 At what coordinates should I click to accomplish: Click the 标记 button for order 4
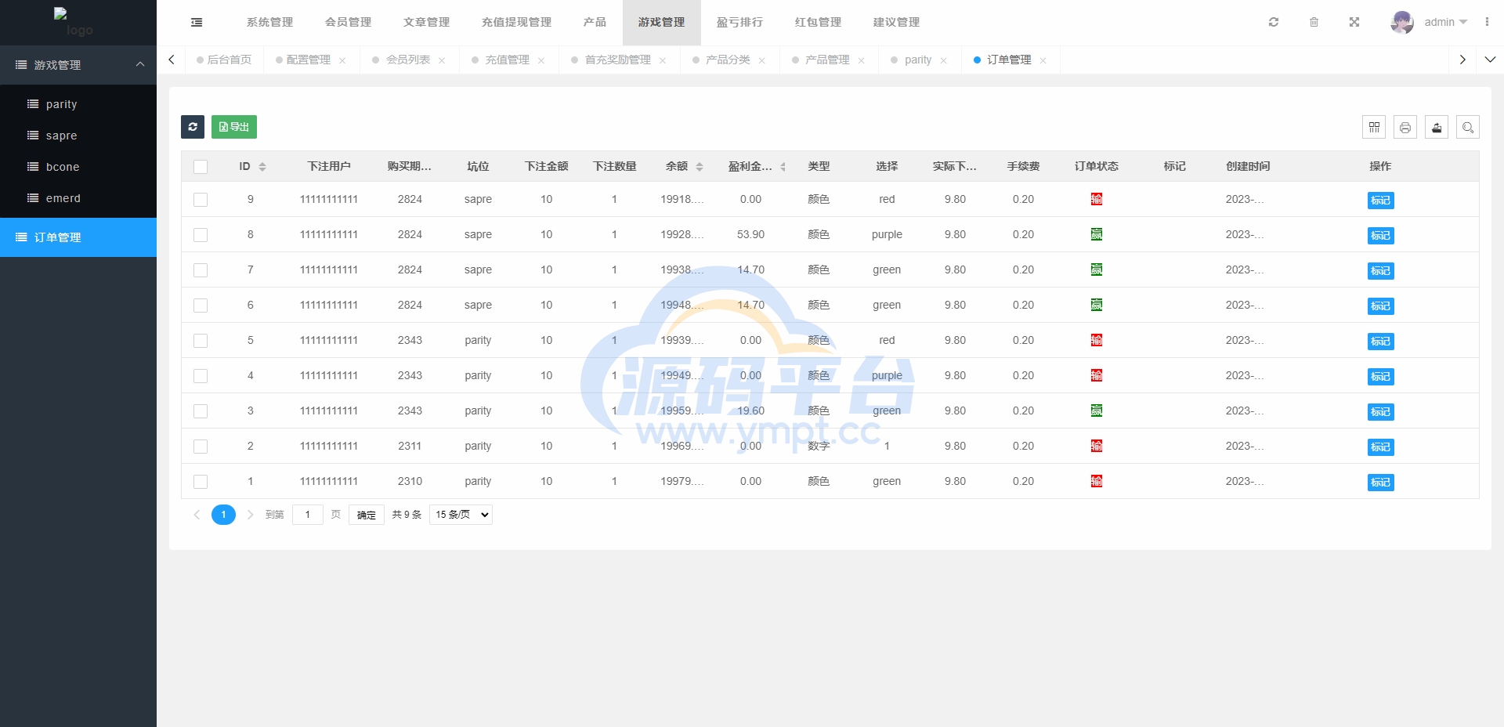coord(1381,377)
